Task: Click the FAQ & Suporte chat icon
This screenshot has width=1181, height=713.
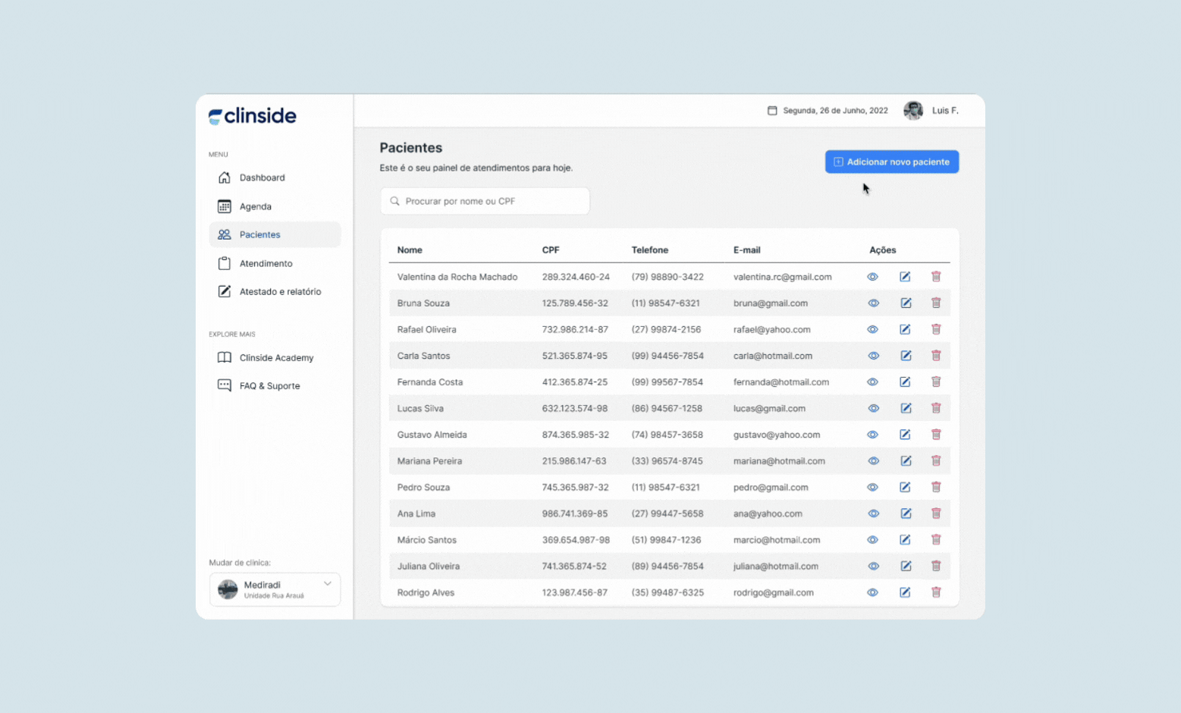Action: tap(224, 385)
